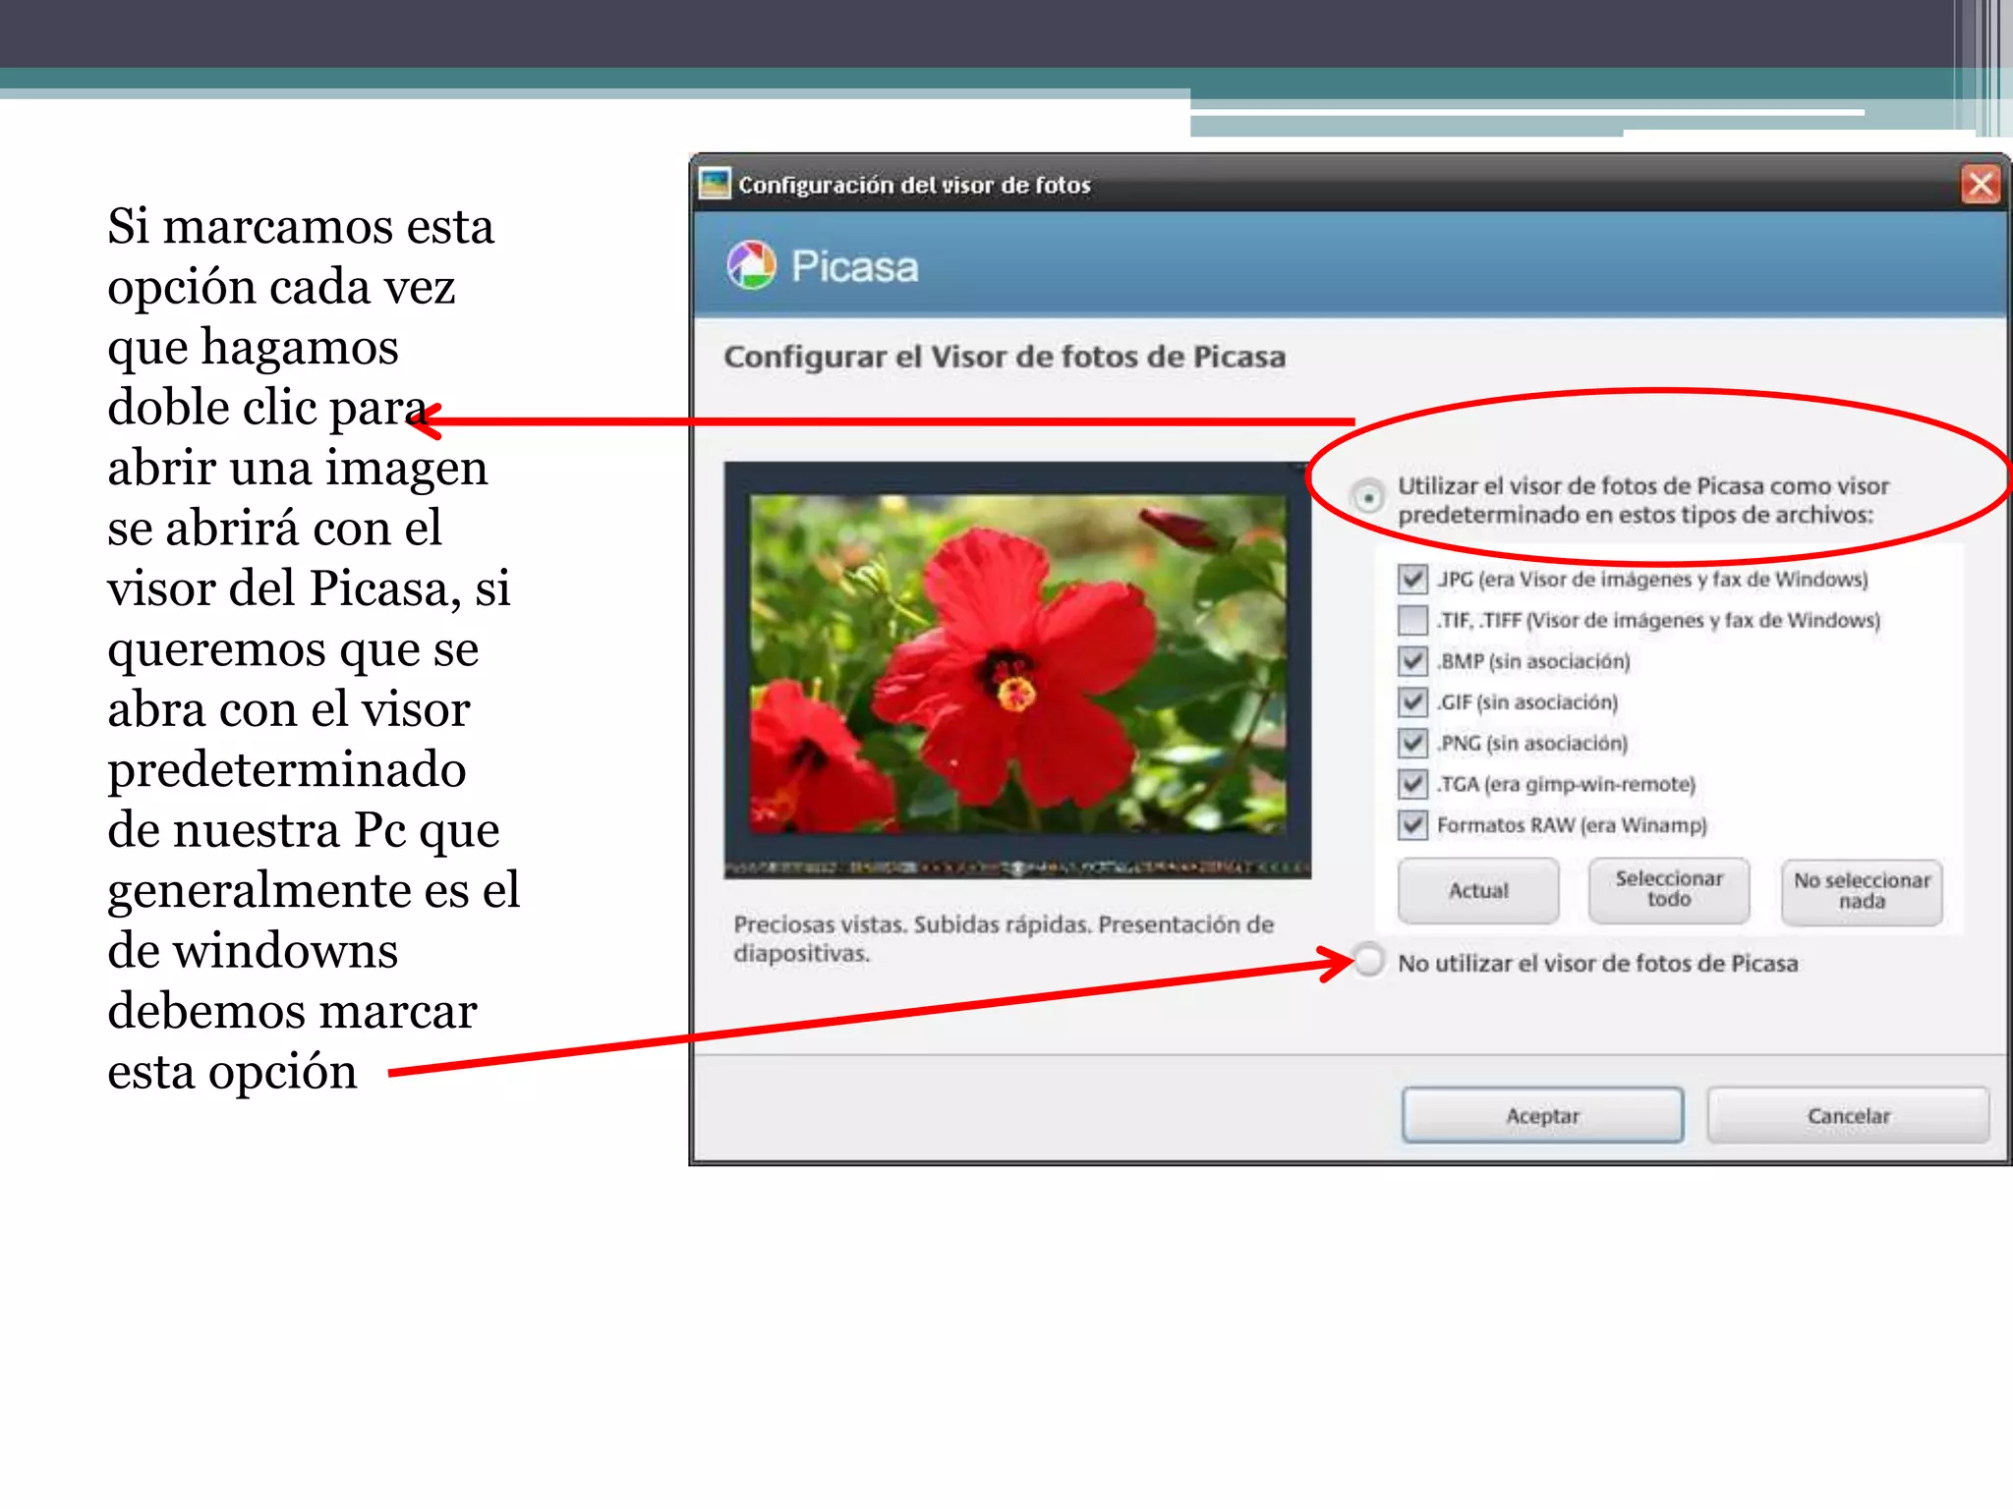Click the 'Configurar el Visor de fotos' heading
The width and height of the screenshot is (2013, 1509).
coord(1004,357)
